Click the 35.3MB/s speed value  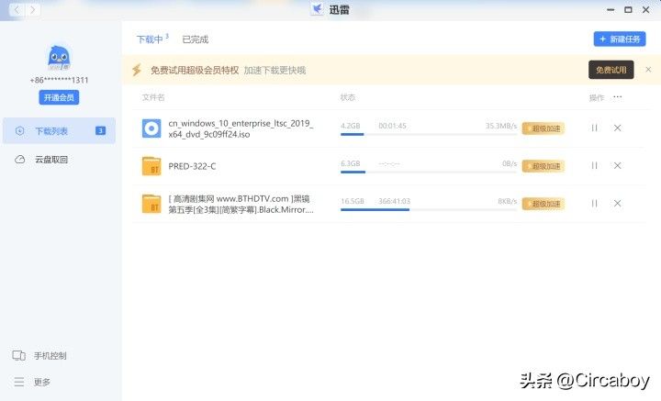[501, 126]
